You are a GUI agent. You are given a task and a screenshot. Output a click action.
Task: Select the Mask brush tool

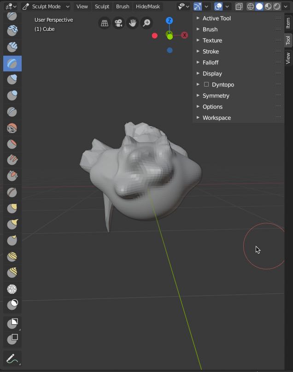tap(12, 305)
